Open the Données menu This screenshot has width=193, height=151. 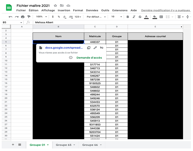(92, 11)
